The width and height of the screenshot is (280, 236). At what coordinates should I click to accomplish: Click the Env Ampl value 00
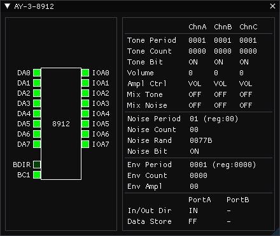194,186
